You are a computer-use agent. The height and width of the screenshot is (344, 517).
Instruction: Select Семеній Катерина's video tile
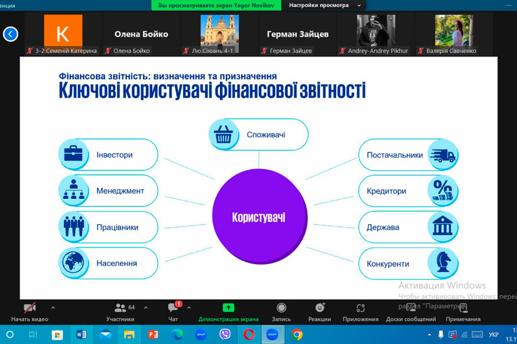(63, 34)
